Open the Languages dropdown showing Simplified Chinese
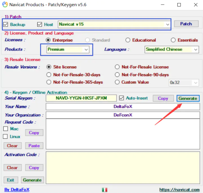The height and width of the screenshot is (193, 203). click(172, 50)
